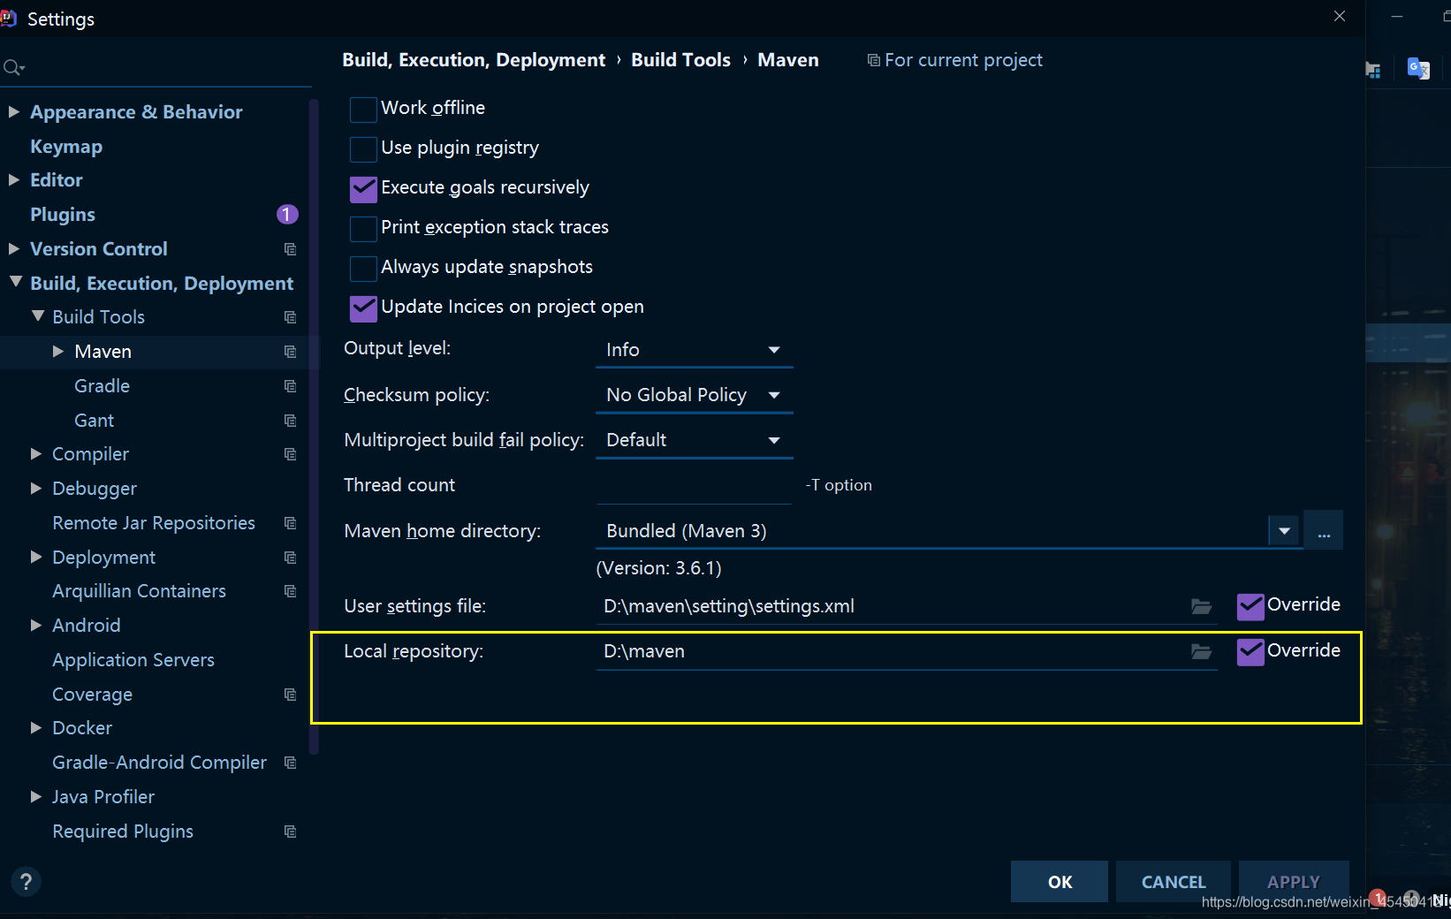Open the Output level dropdown

(x=695, y=350)
